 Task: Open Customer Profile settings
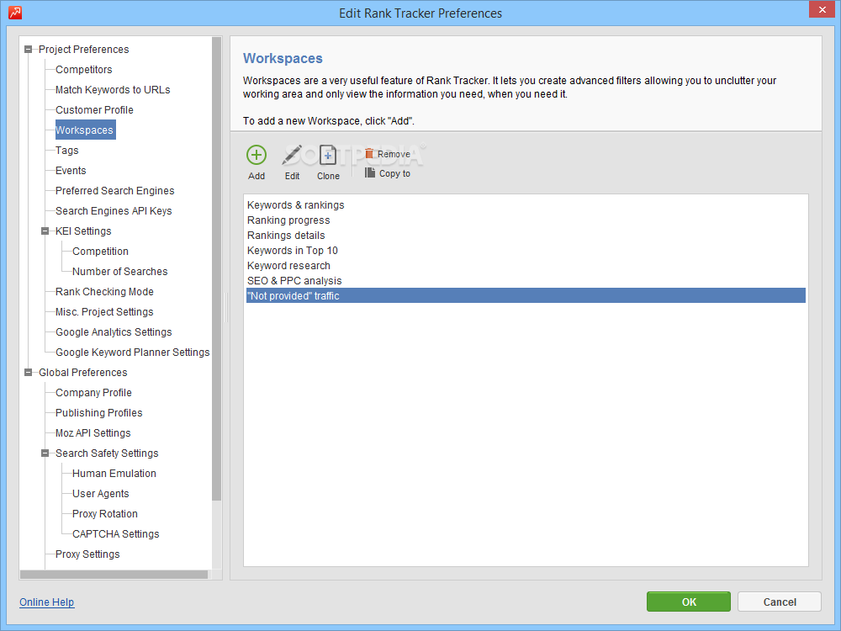[x=94, y=110]
